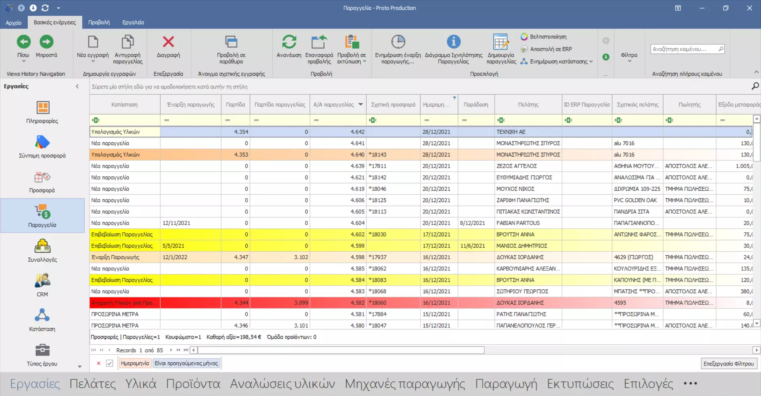This screenshot has height=396, width=761.
Task: Toggle the filter enabled checkbox
Action: (110, 363)
